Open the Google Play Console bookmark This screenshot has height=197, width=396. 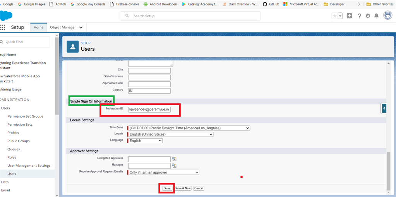[x=88, y=4]
